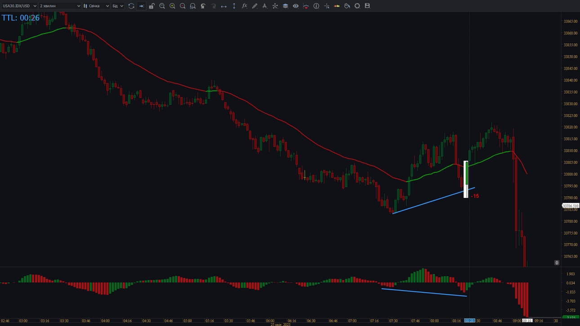Open the USA30.IDX/USD instrument dropdown
This screenshot has width=580, height=326.
[x=19, y=6]
